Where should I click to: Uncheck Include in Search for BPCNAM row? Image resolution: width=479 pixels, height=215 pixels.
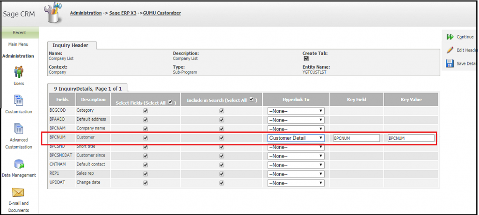click(222, 129)
